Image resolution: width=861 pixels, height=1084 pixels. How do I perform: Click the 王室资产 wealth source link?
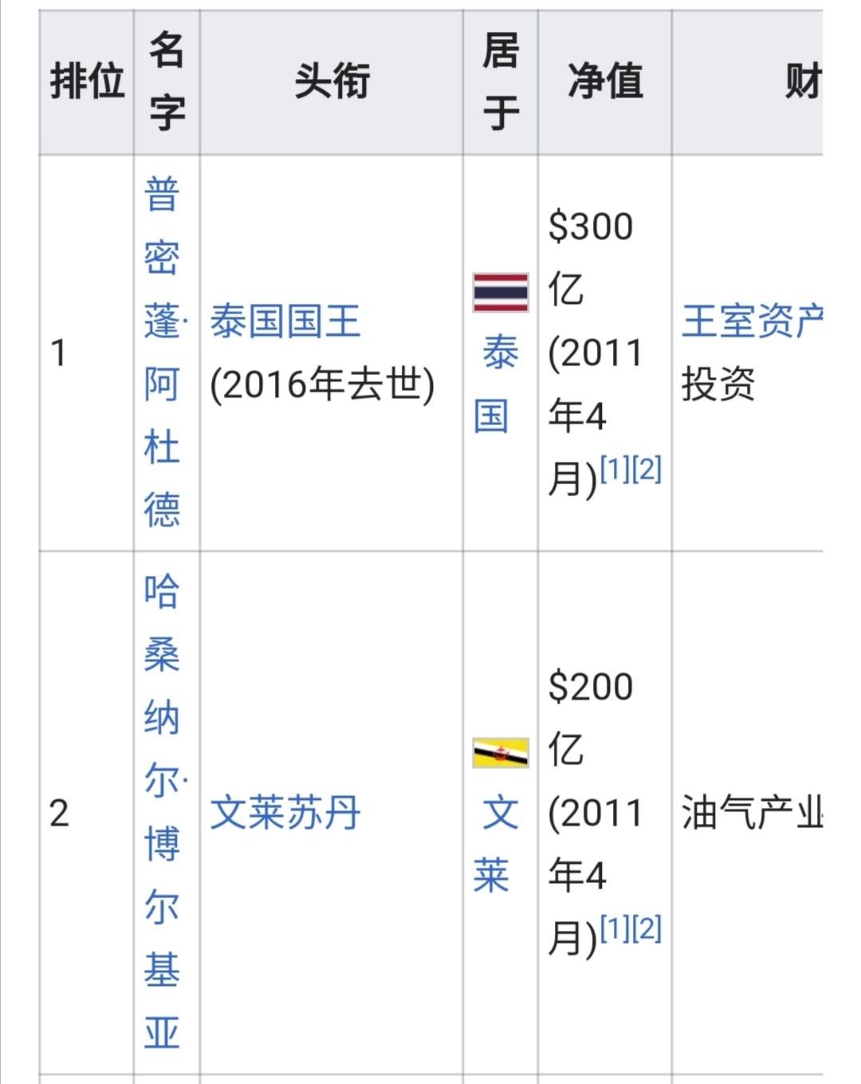752,321
